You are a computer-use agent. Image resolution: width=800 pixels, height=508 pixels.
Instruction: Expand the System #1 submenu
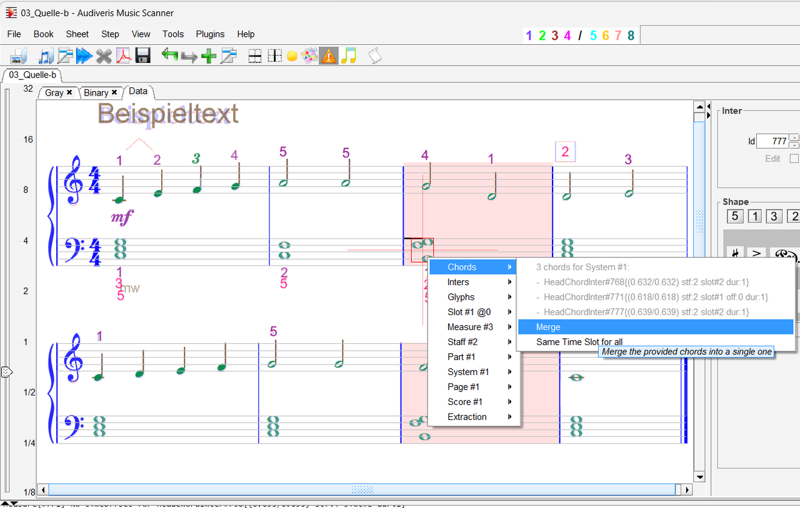point(474,372)
